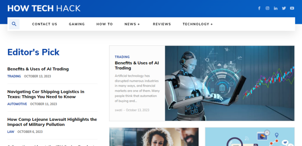Viewport: 302px width, 146px height.
Task: Click Trading tag dated October 13, 2023
Action: point(14,76)
